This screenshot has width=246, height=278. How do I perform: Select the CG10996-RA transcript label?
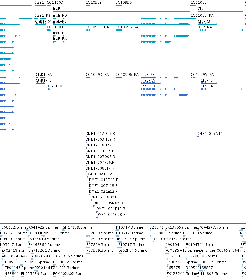tap(127, 27)
